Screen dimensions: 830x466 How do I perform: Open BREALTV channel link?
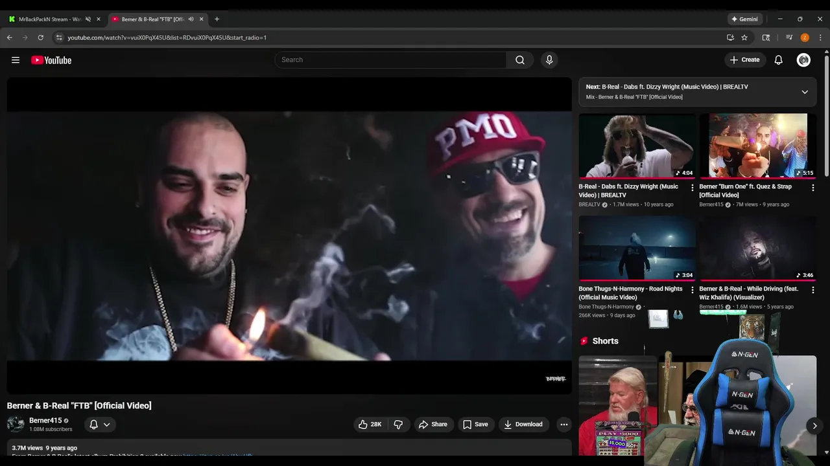[589, 205]
